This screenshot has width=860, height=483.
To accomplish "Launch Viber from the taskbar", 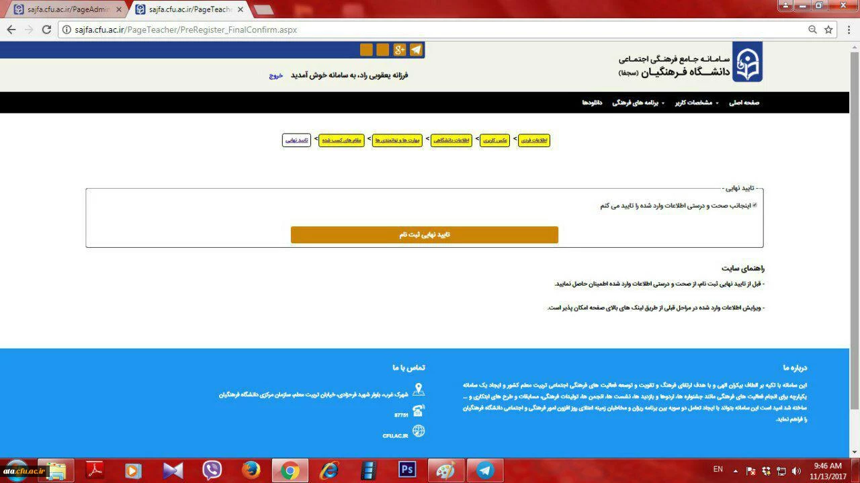I will 212,470.
